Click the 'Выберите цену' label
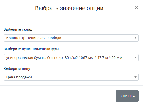The image size is (143, 105). [17, 69]
